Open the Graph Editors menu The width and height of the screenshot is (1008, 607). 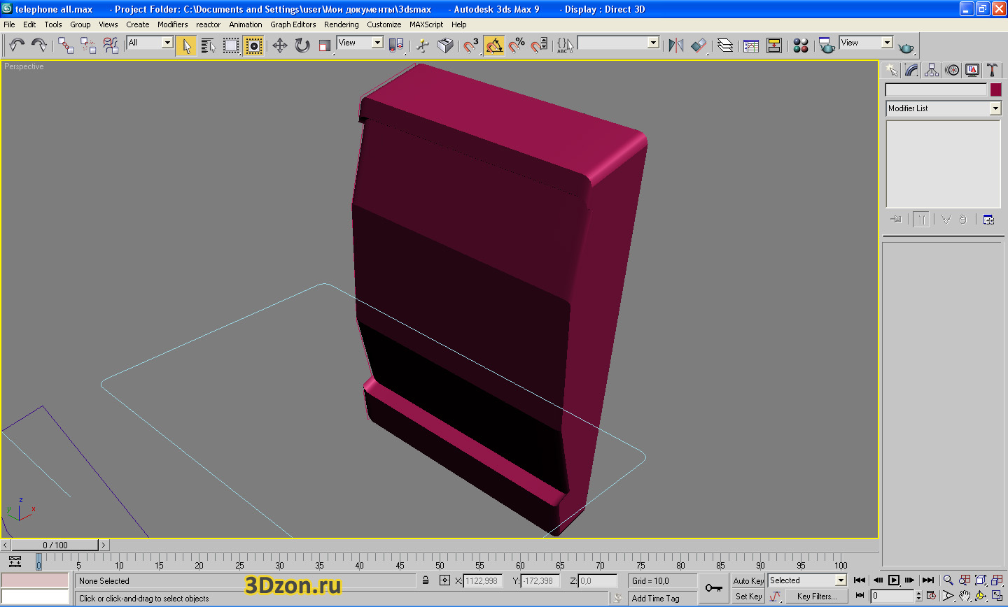pyautogui.click(x=293, y=24)
